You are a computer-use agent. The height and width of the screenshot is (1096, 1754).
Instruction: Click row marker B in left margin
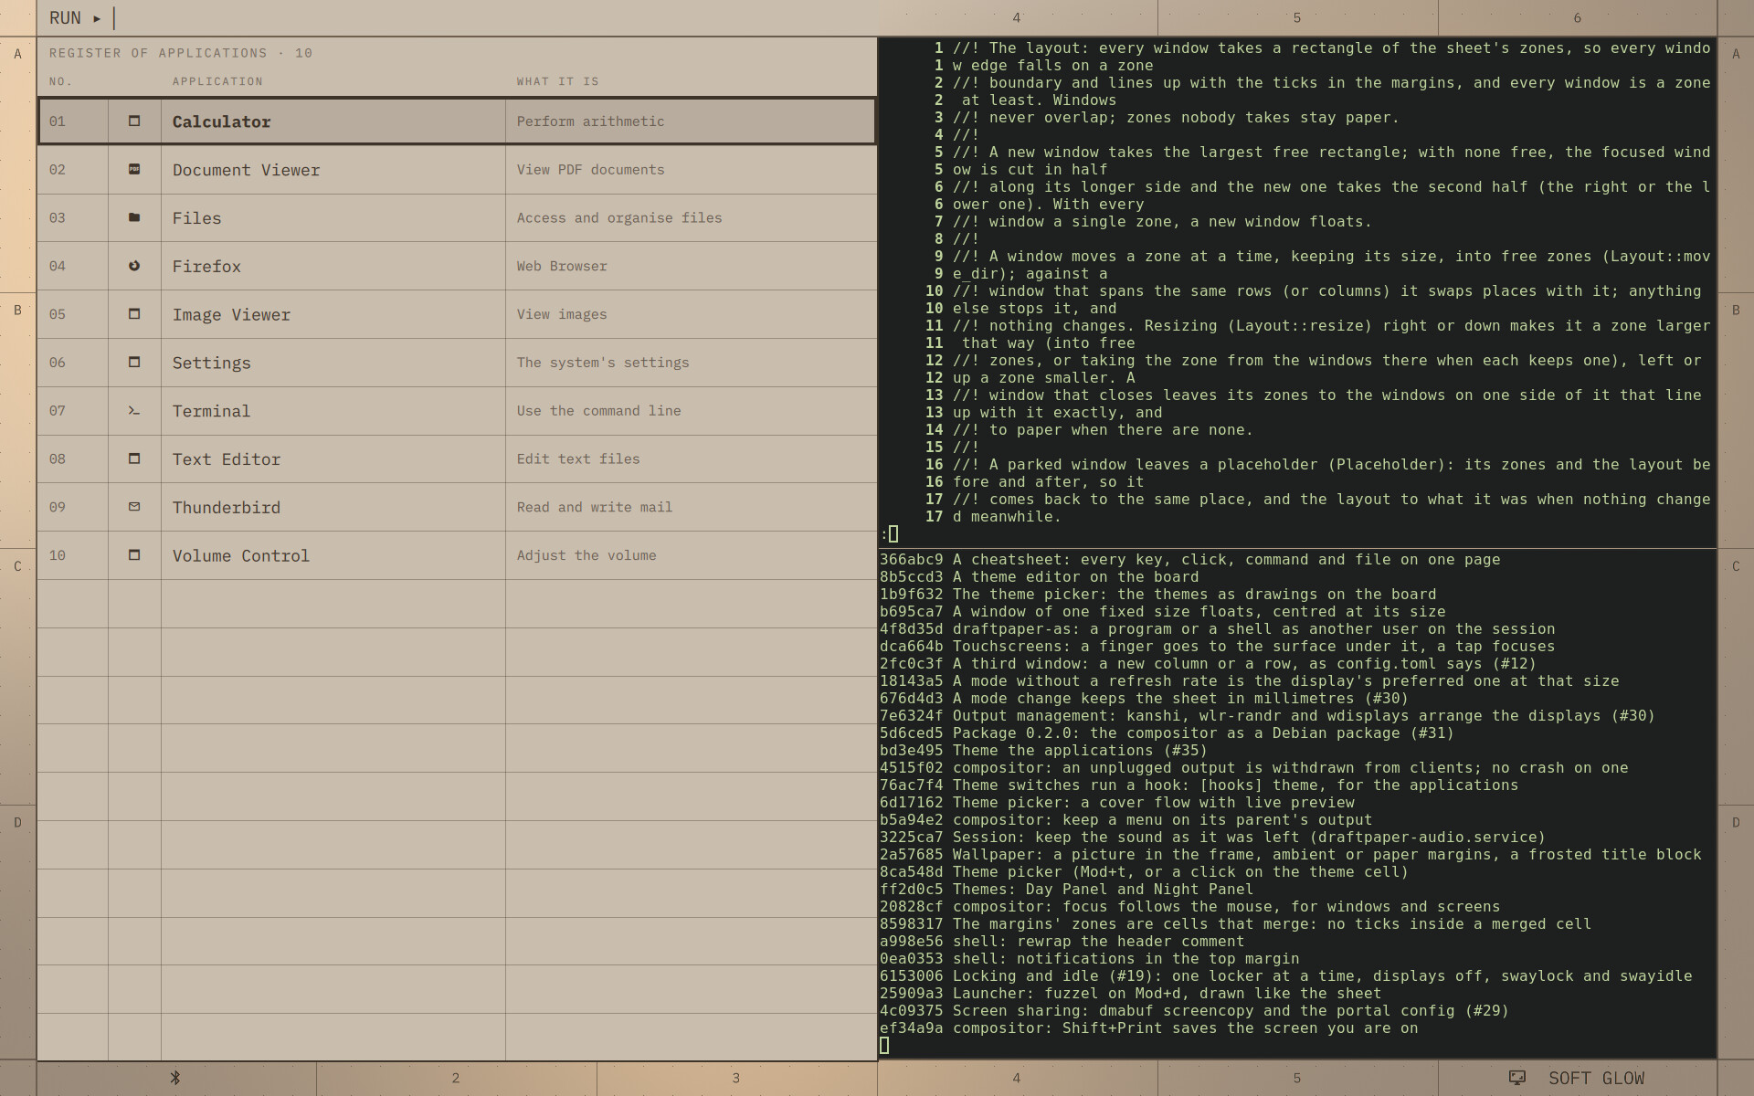tap(17, 311)
